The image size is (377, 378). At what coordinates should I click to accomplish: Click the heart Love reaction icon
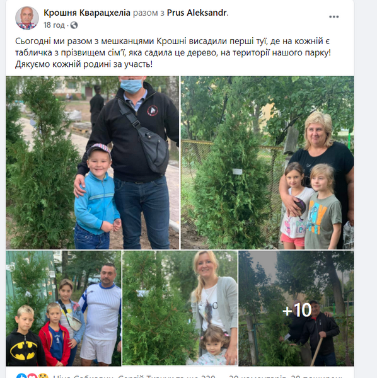pos(32,376)
